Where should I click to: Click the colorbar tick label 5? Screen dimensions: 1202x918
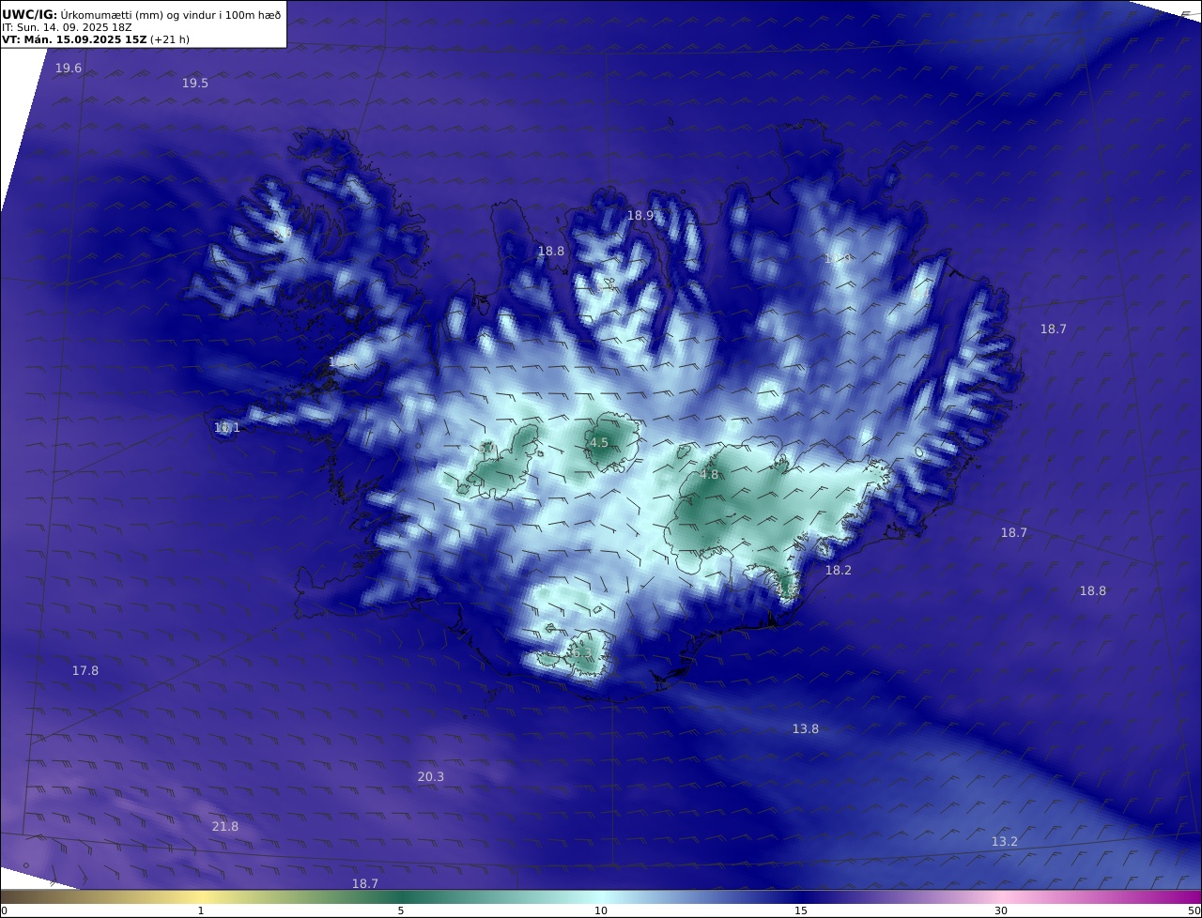point(401,911)
